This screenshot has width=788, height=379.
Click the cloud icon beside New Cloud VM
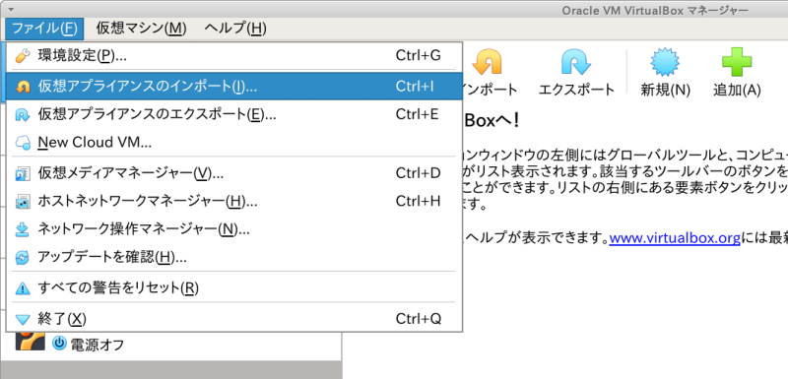coord(23,143)
